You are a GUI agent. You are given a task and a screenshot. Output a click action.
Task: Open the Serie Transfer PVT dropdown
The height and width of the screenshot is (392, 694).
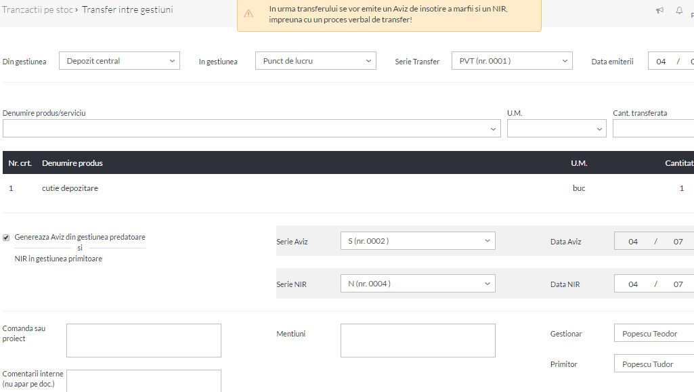tap(512, 61)
